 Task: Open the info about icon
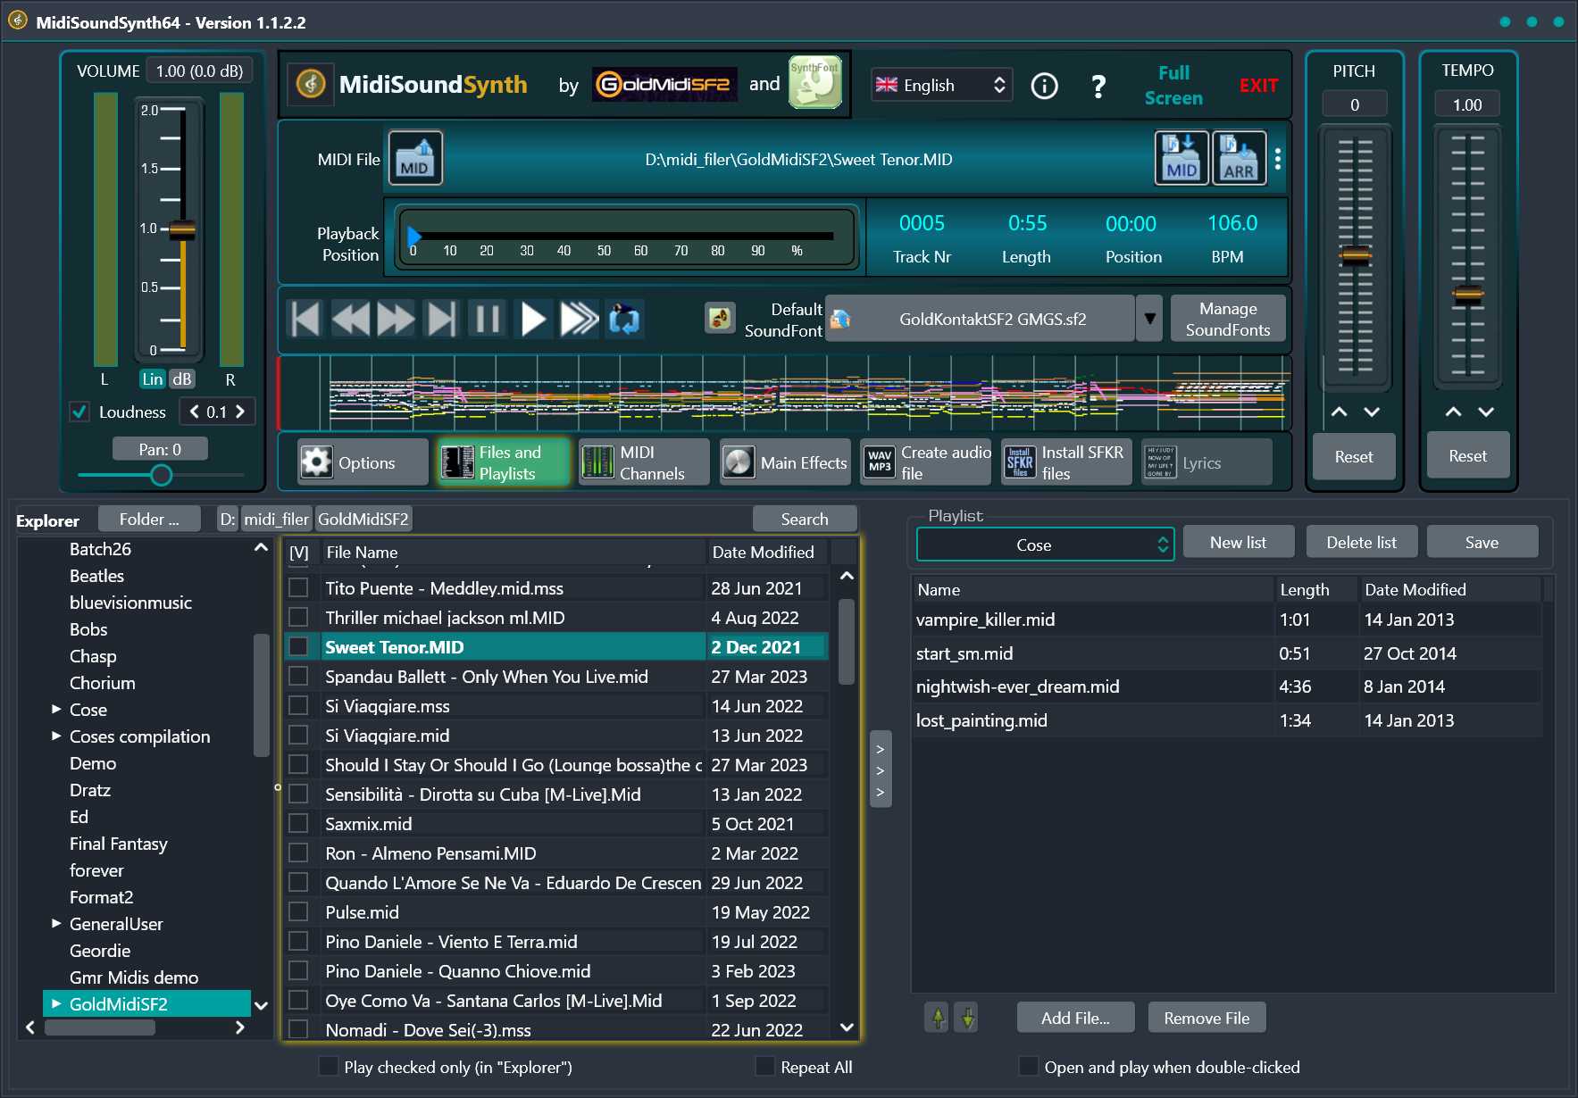click(x=1044, y=86)
